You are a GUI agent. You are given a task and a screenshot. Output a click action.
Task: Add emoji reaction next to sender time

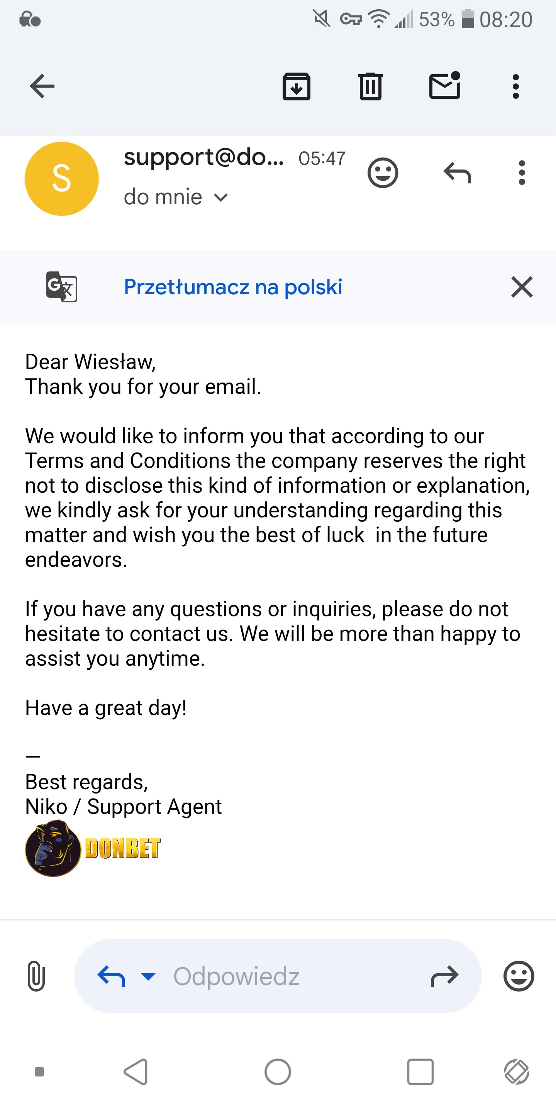coord(383,173)
